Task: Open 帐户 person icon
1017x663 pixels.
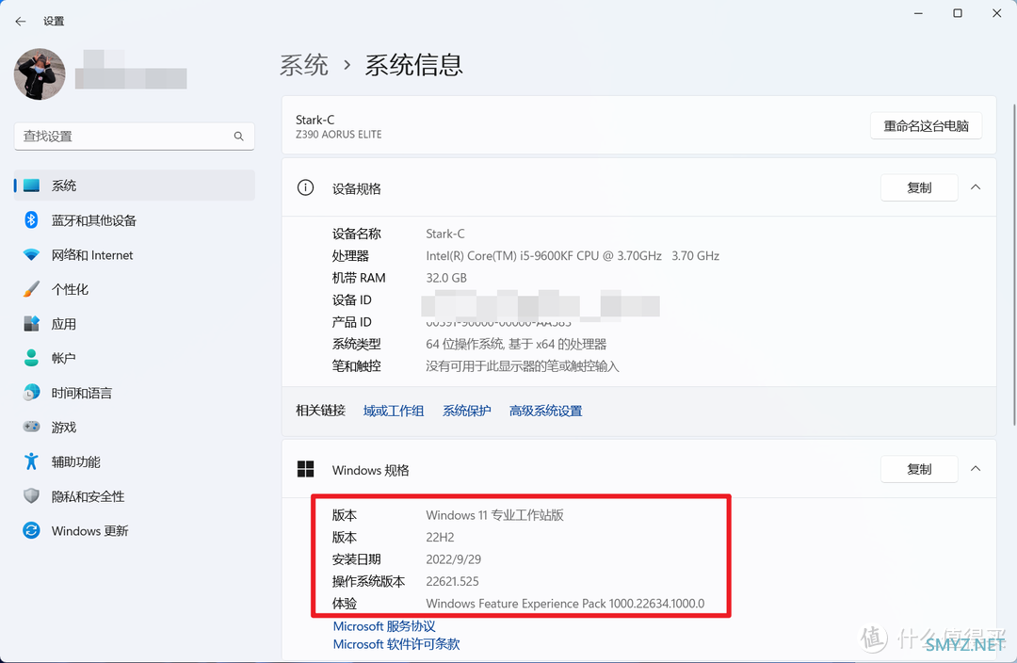Action: (31, 358)
